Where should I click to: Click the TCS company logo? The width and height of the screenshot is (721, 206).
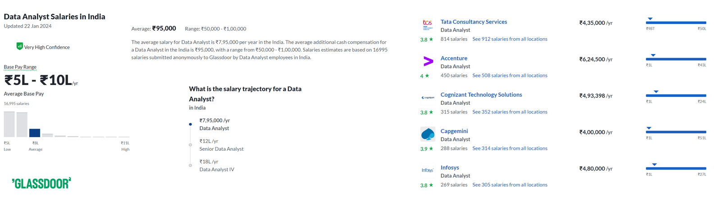click(427, 24)
